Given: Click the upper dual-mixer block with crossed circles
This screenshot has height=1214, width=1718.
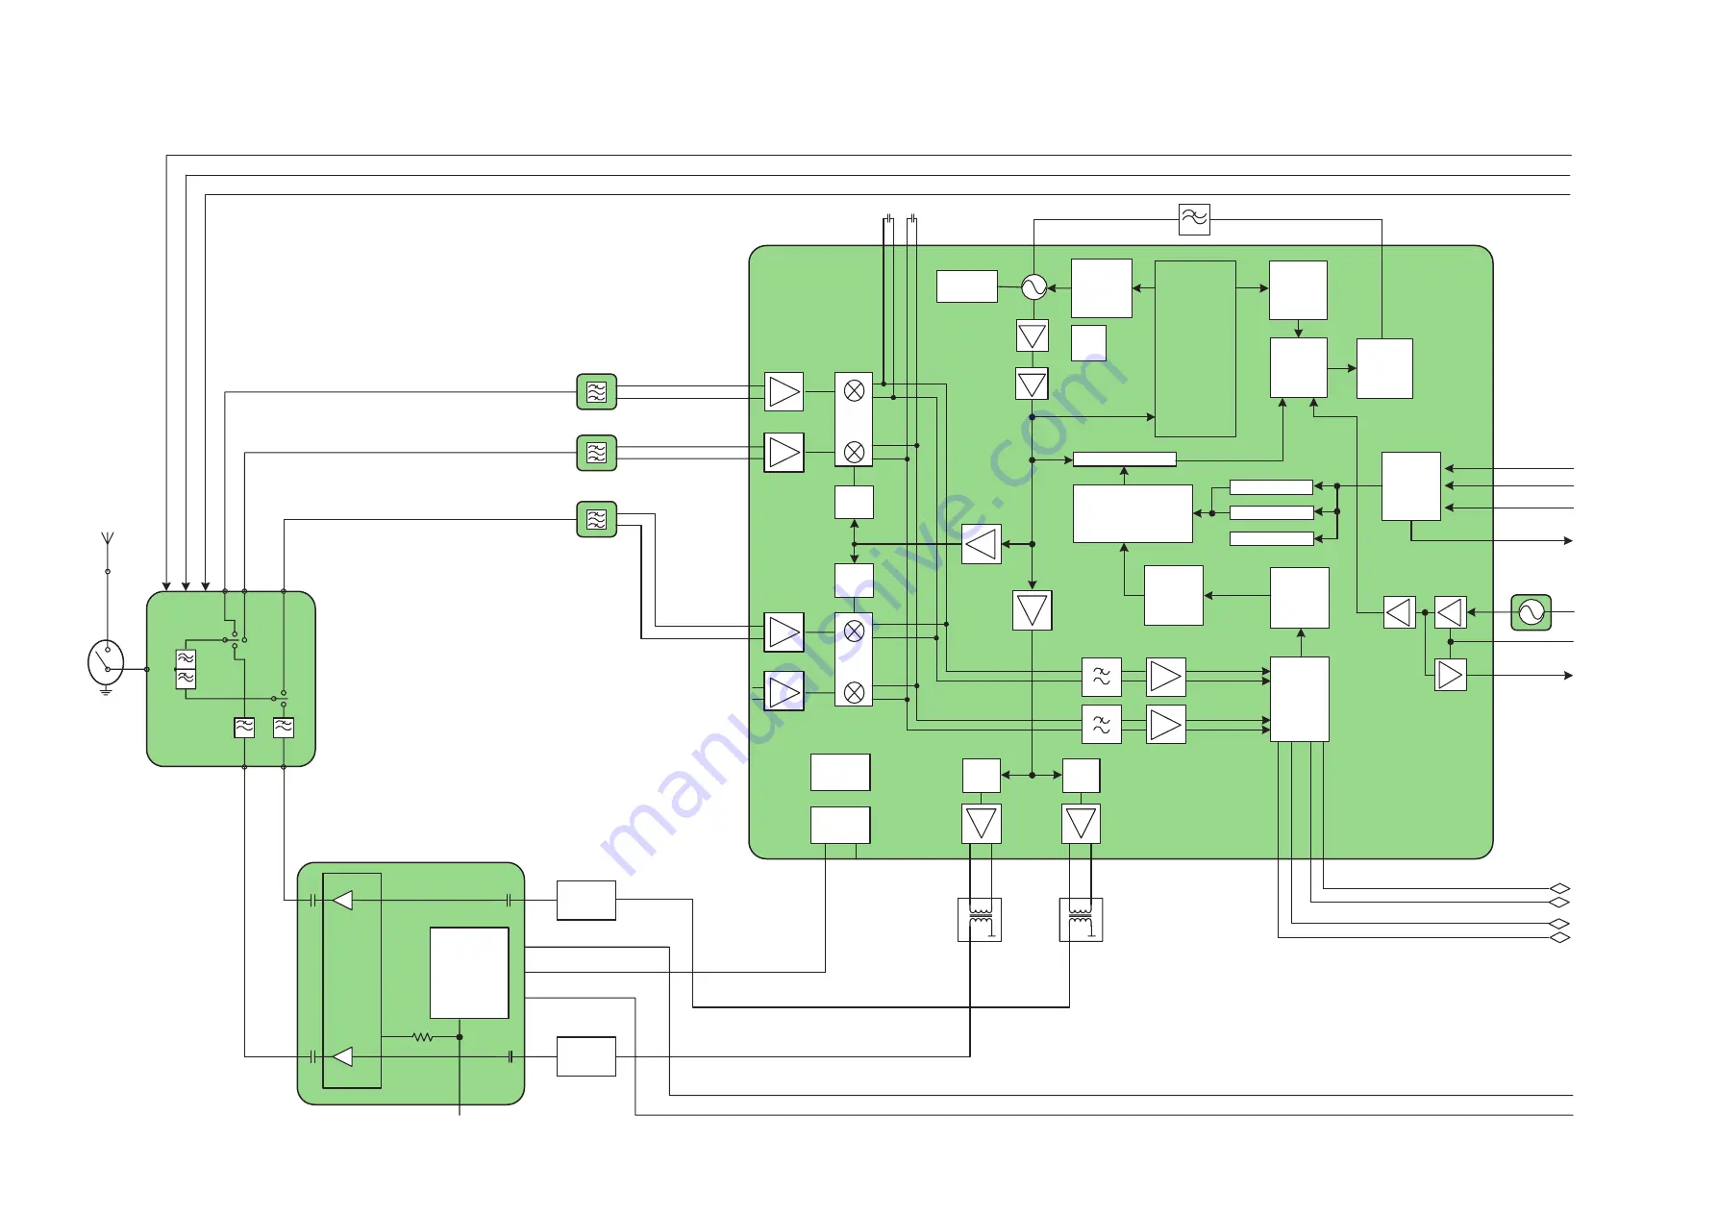Looking at the screenshot, I should (854, 420).
